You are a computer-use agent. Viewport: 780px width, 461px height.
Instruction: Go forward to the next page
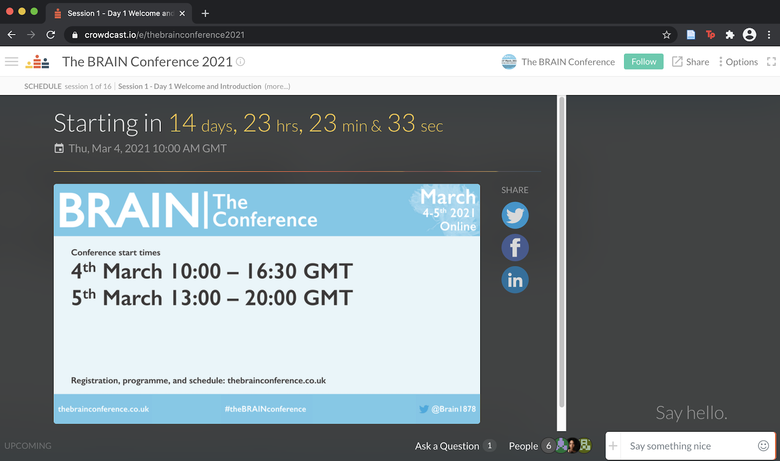31,35
